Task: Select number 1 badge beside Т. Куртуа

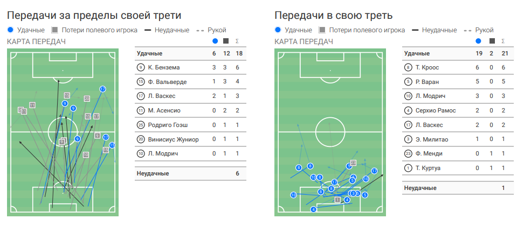Action: coord(408,168)
